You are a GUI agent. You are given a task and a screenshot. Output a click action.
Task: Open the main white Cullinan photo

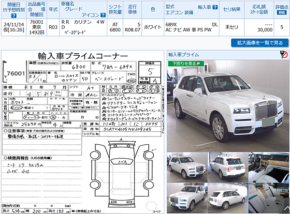click(228, 106)
